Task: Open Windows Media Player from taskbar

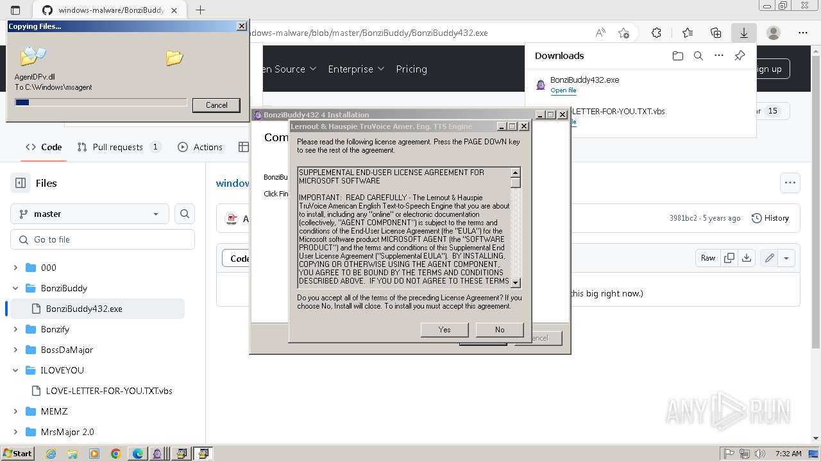Action: click(x=94, y=454)
